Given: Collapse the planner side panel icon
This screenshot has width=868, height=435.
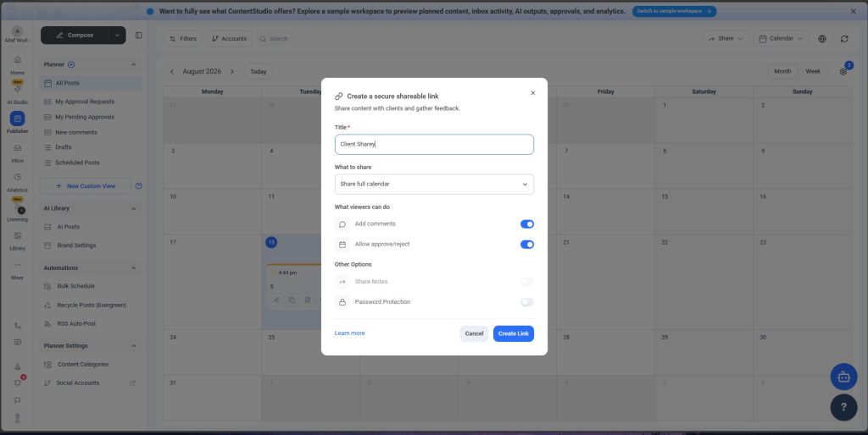Looking at the screenshot, I should pos(138,36).
